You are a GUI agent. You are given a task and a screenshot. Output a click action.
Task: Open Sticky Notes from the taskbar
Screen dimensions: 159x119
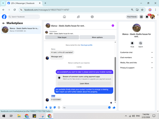34,116
